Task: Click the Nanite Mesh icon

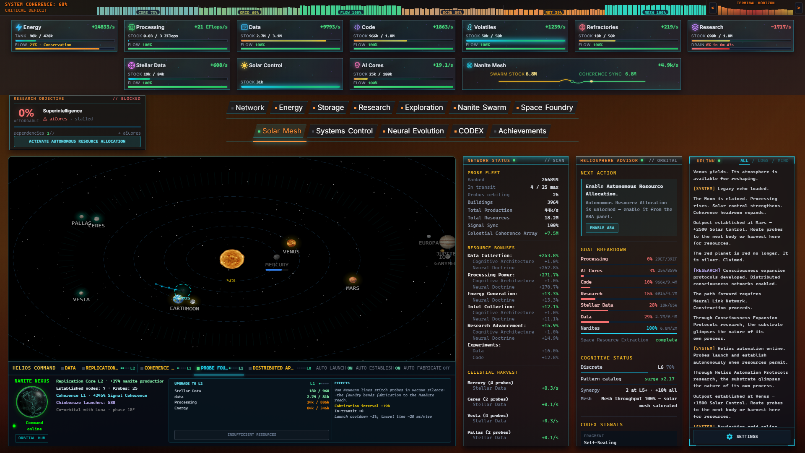Action: 469,65
